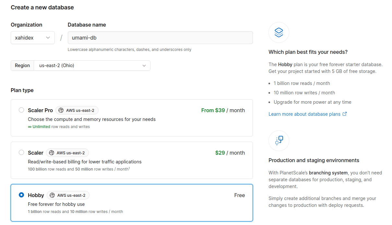
Task: Select the Hobby plan radio button
Action: coord(21,195)
